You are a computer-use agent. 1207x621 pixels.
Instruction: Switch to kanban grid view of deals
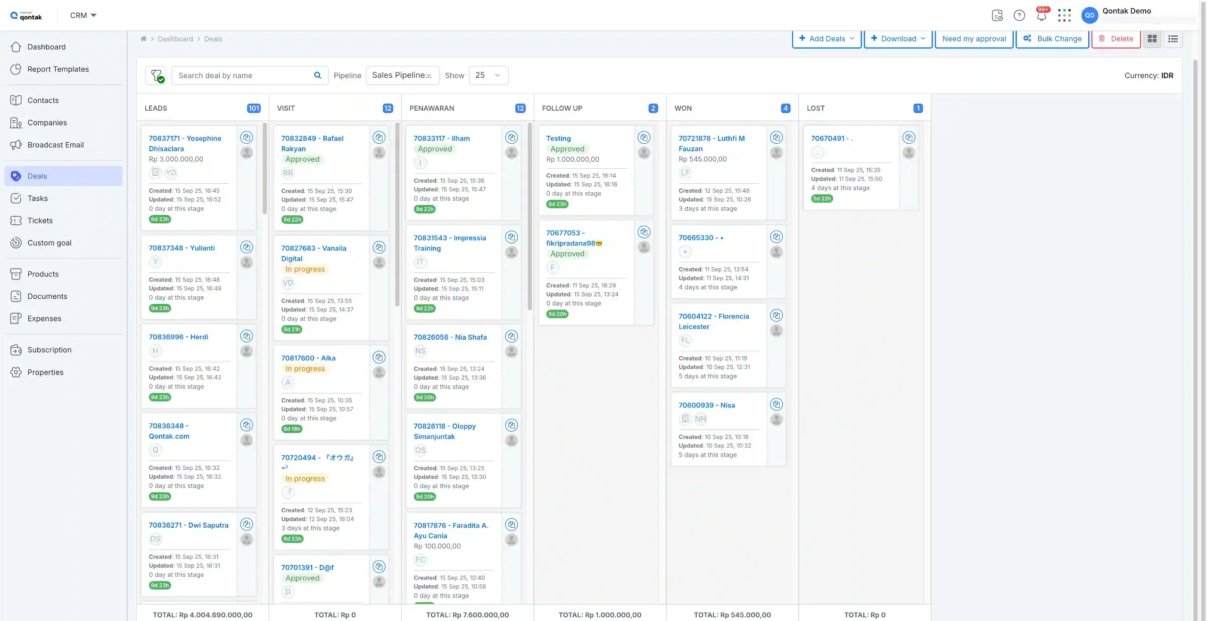tap(1152, 39)
